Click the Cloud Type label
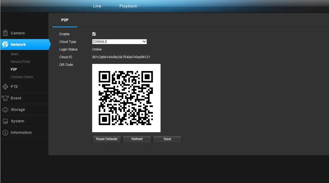 (68, 42)
